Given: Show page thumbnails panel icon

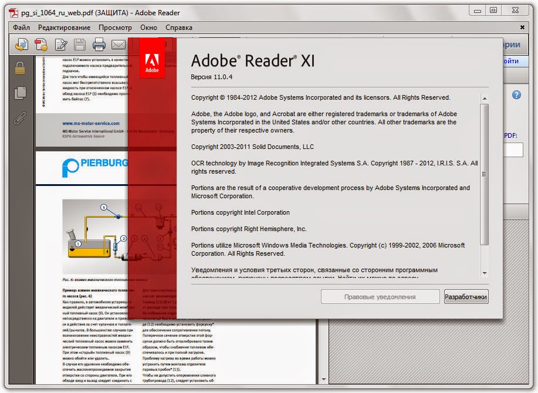Looking at the screenshot, I should pyautogui.click(x=19, y=92).
